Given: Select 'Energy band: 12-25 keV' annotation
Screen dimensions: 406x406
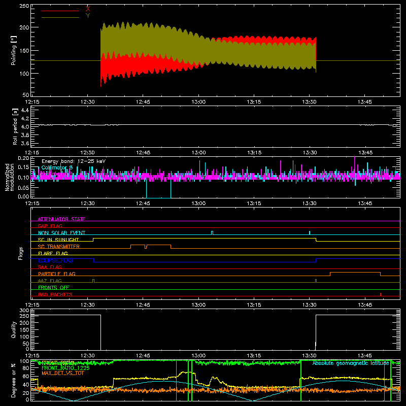Looking at the screenshot, I should click(x=74, y=161).
